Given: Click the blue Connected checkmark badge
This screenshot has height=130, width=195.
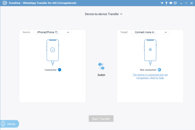Looking at the screenshot, I should tap(59, 70).
